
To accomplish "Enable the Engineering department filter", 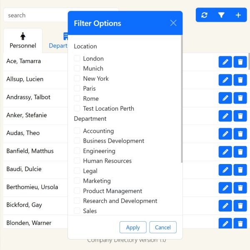I will [77, 151].
